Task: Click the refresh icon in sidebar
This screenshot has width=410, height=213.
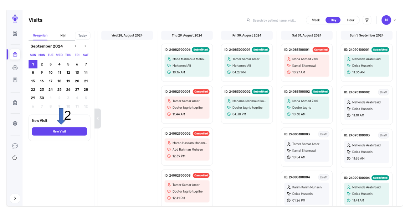Action: 15,158
